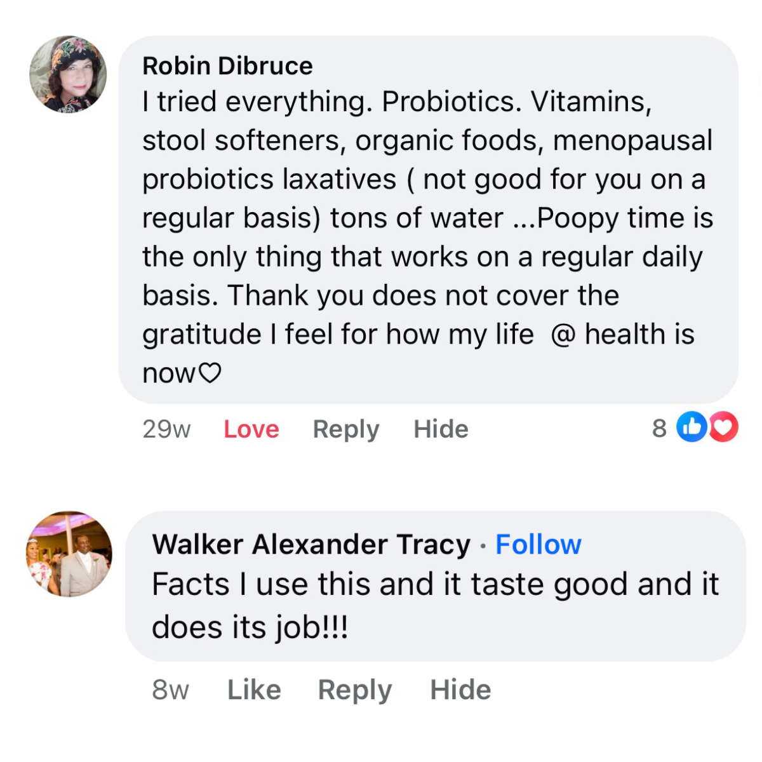Like Walker's comment using the Like link
762x762 pixels.
253,689
